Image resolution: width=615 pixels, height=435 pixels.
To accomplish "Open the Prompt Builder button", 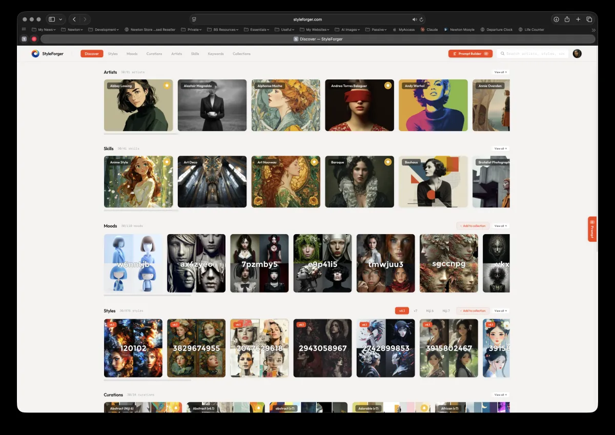I will 470,54.
